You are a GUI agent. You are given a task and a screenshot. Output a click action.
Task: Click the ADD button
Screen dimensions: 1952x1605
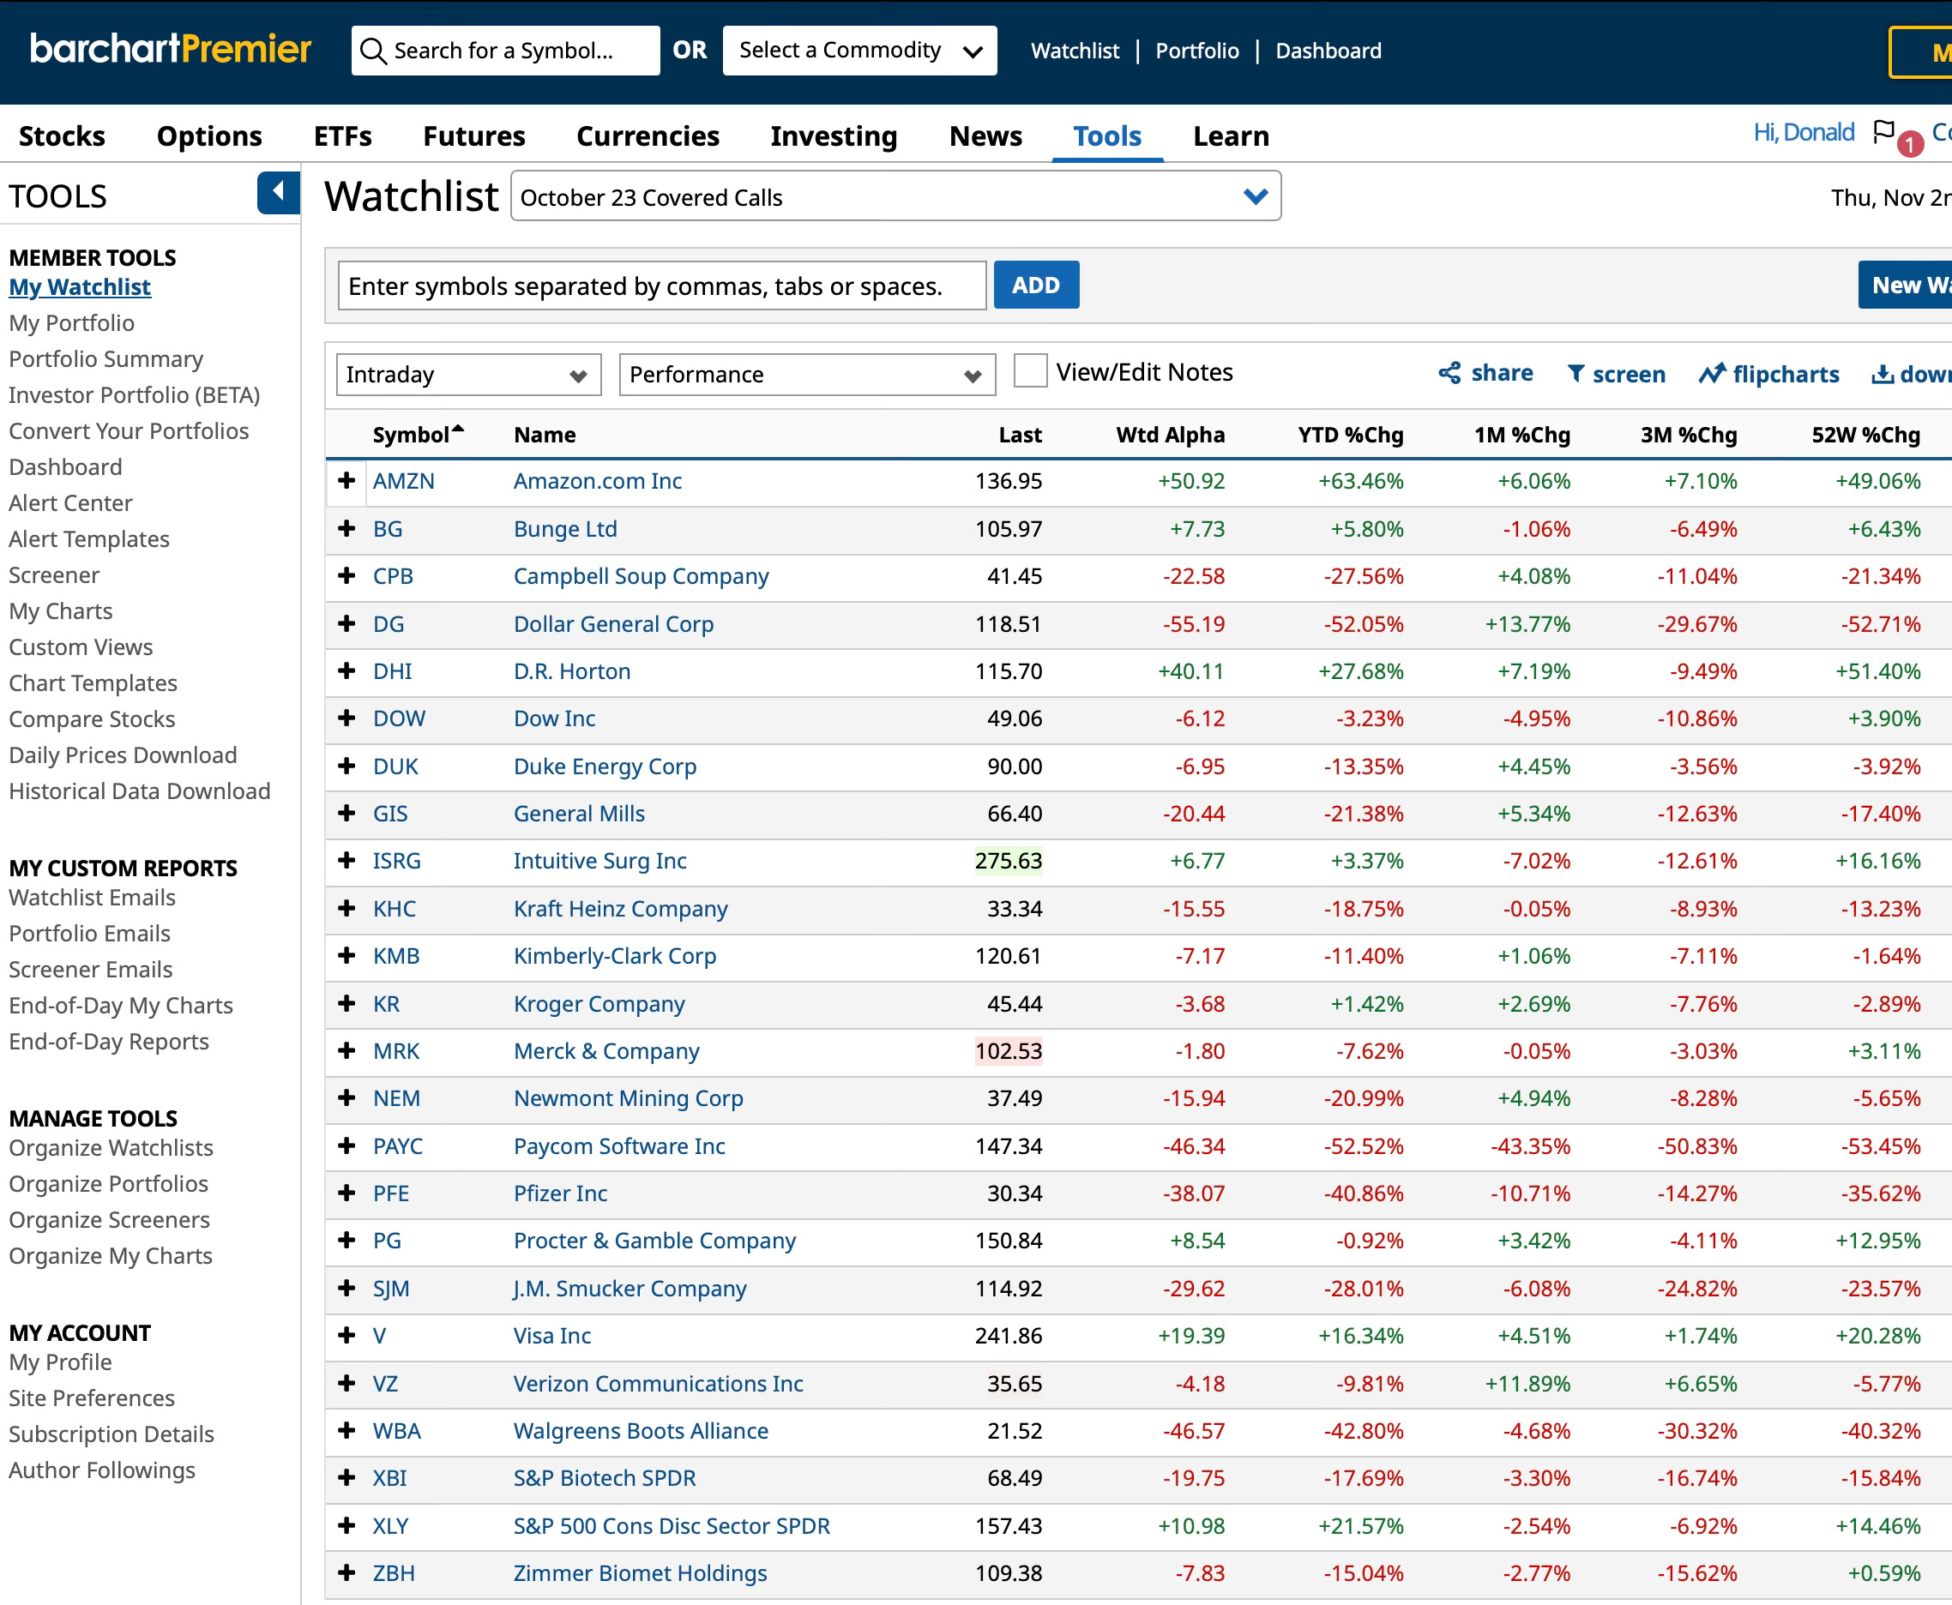1036,285
